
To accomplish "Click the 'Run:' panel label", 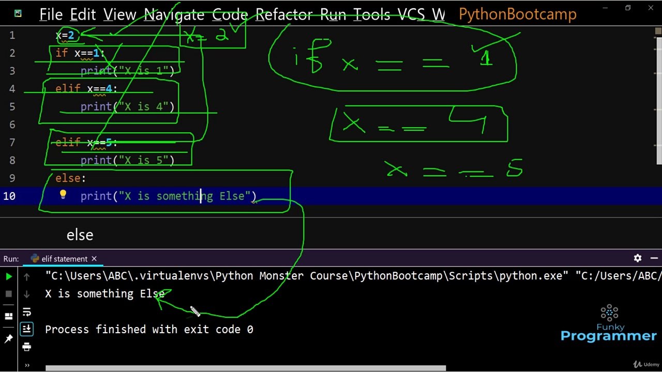I will click(11, 259).
